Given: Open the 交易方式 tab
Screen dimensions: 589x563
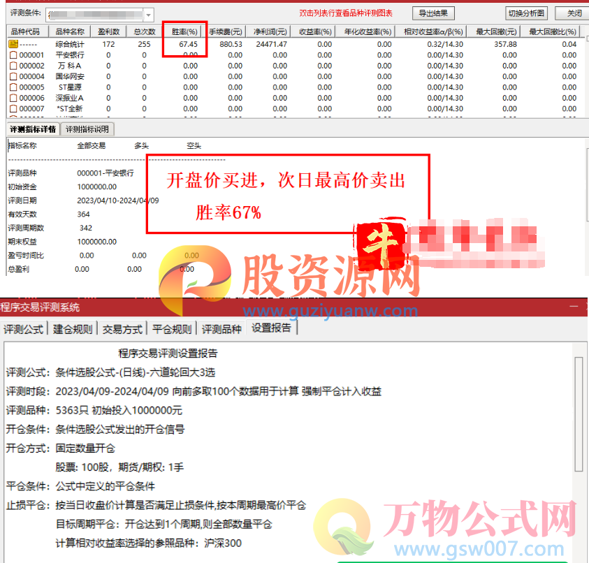Looking at the screenshot, I should [122, 330].
